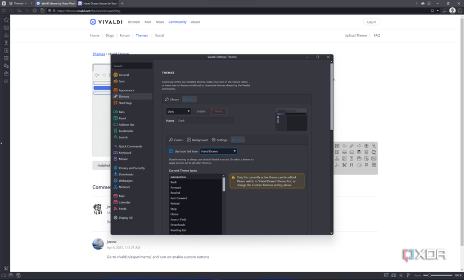Go forward with the toolbar forward arrow
464x280 pixels.
tap(11, 10)
